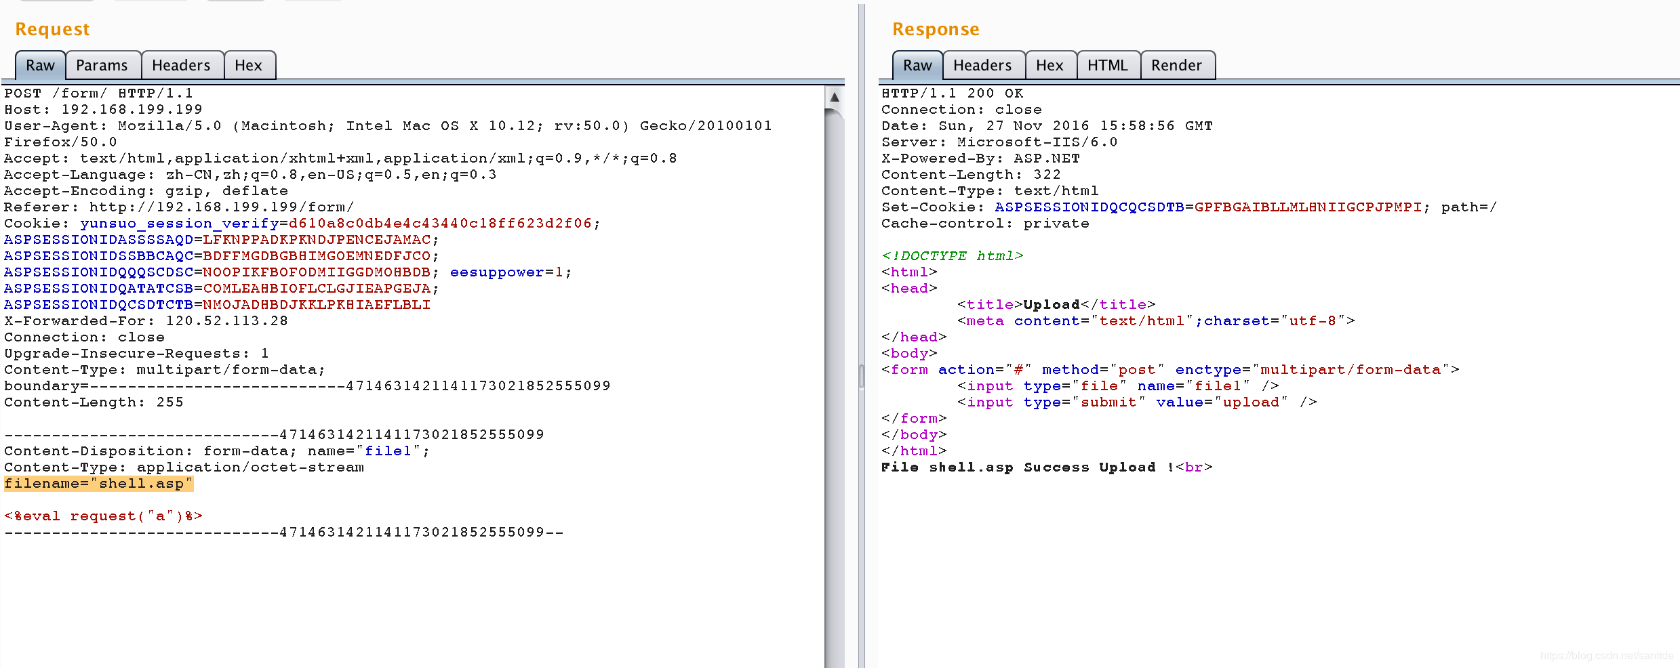This screenshot has width=1680, height=668.
Task: Click the form action="#" line in response
Action: tap(1170, 369)
